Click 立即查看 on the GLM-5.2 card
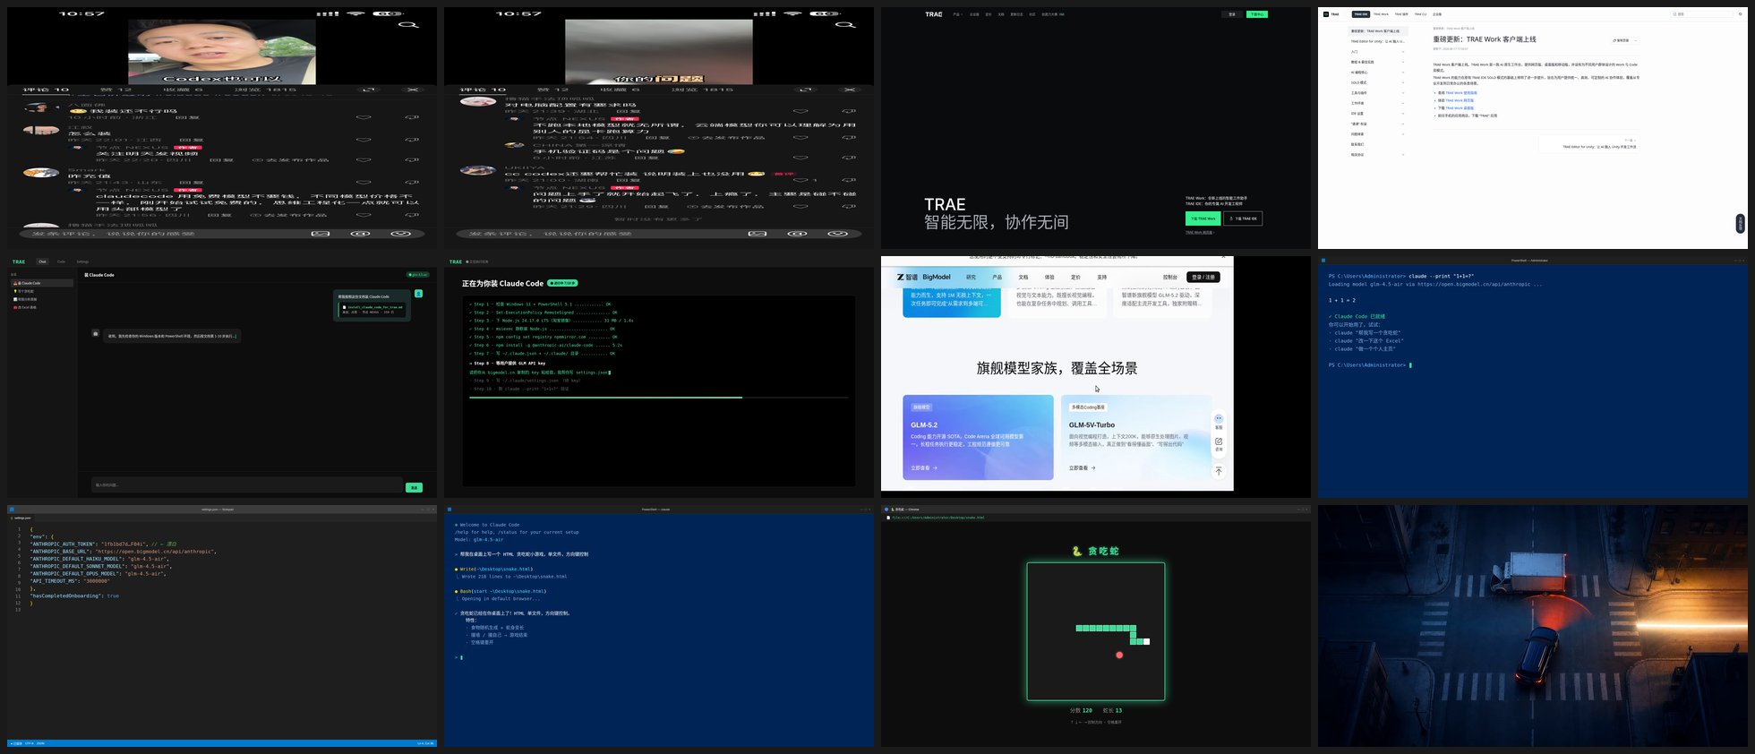 pyautogui.click(x=924, y=467)
